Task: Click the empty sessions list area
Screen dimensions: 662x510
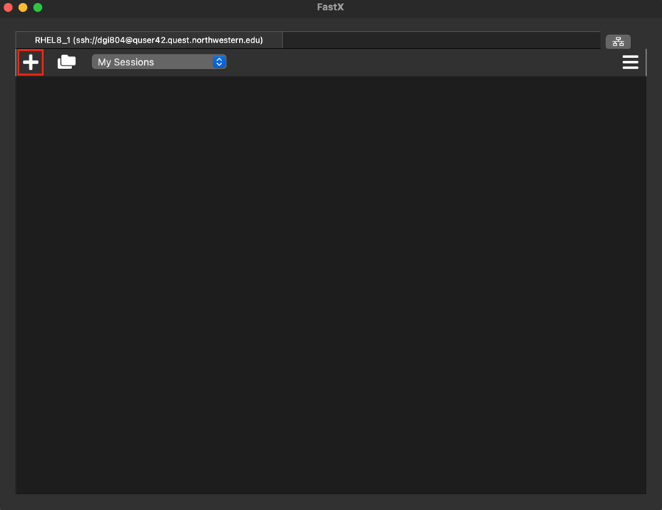Action: (x=331, y=287)
